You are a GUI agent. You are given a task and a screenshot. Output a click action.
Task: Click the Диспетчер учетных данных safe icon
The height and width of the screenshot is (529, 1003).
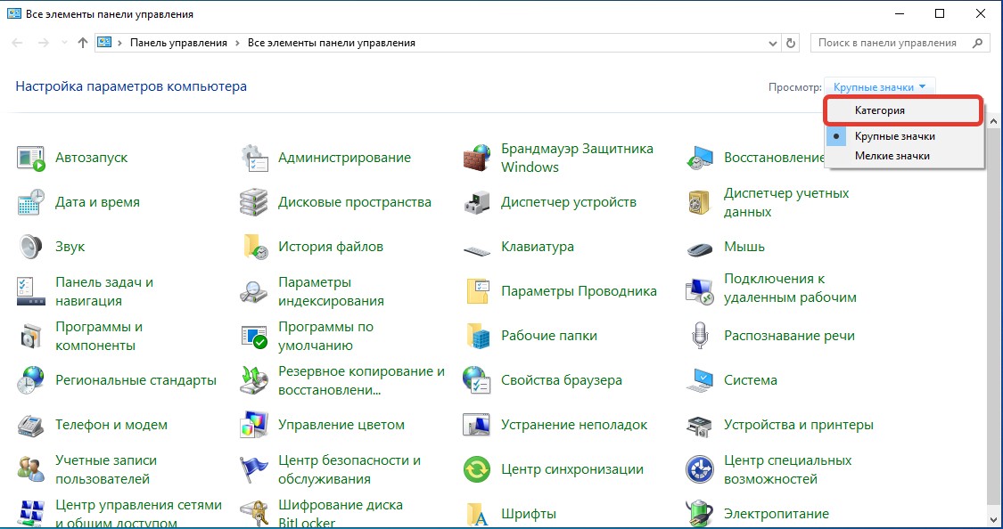(x=699, y=202)
